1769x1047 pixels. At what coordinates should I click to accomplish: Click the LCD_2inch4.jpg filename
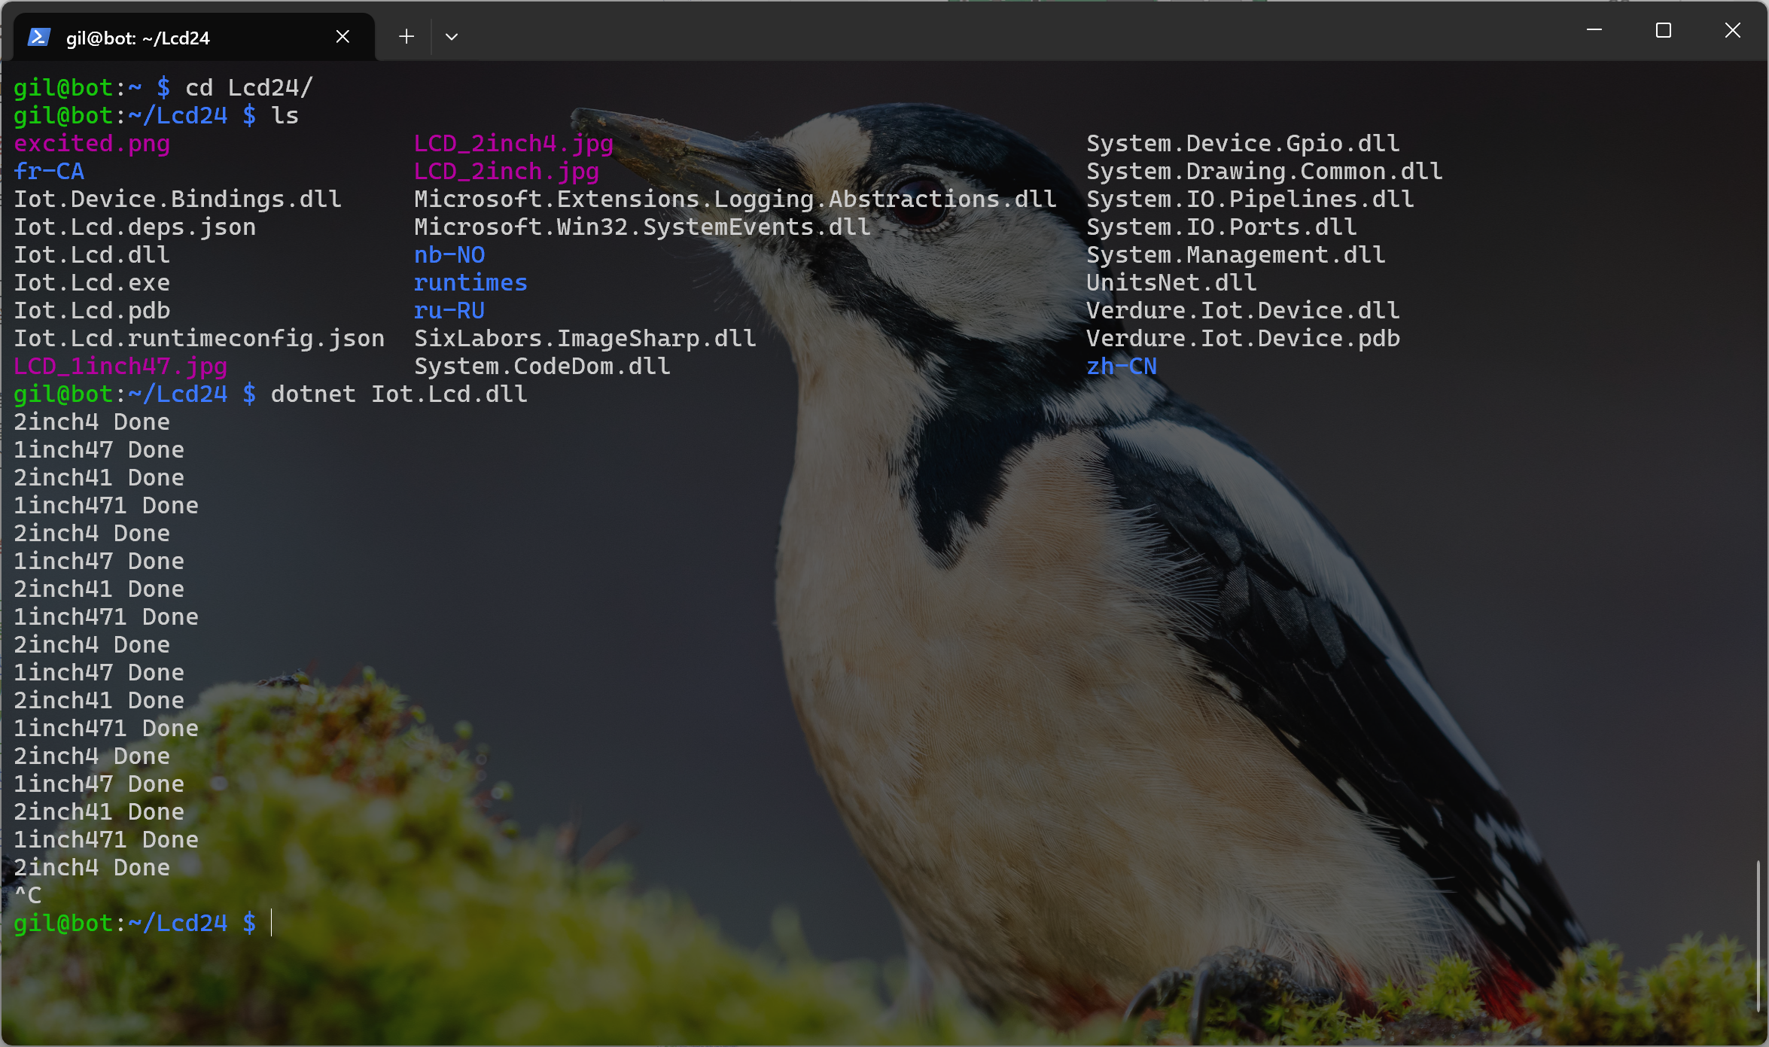pos(513,143)
